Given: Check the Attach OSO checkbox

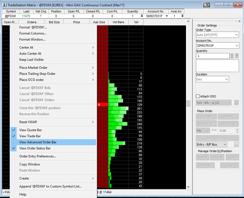Looking at the screenshot, I should coord(198,96).
